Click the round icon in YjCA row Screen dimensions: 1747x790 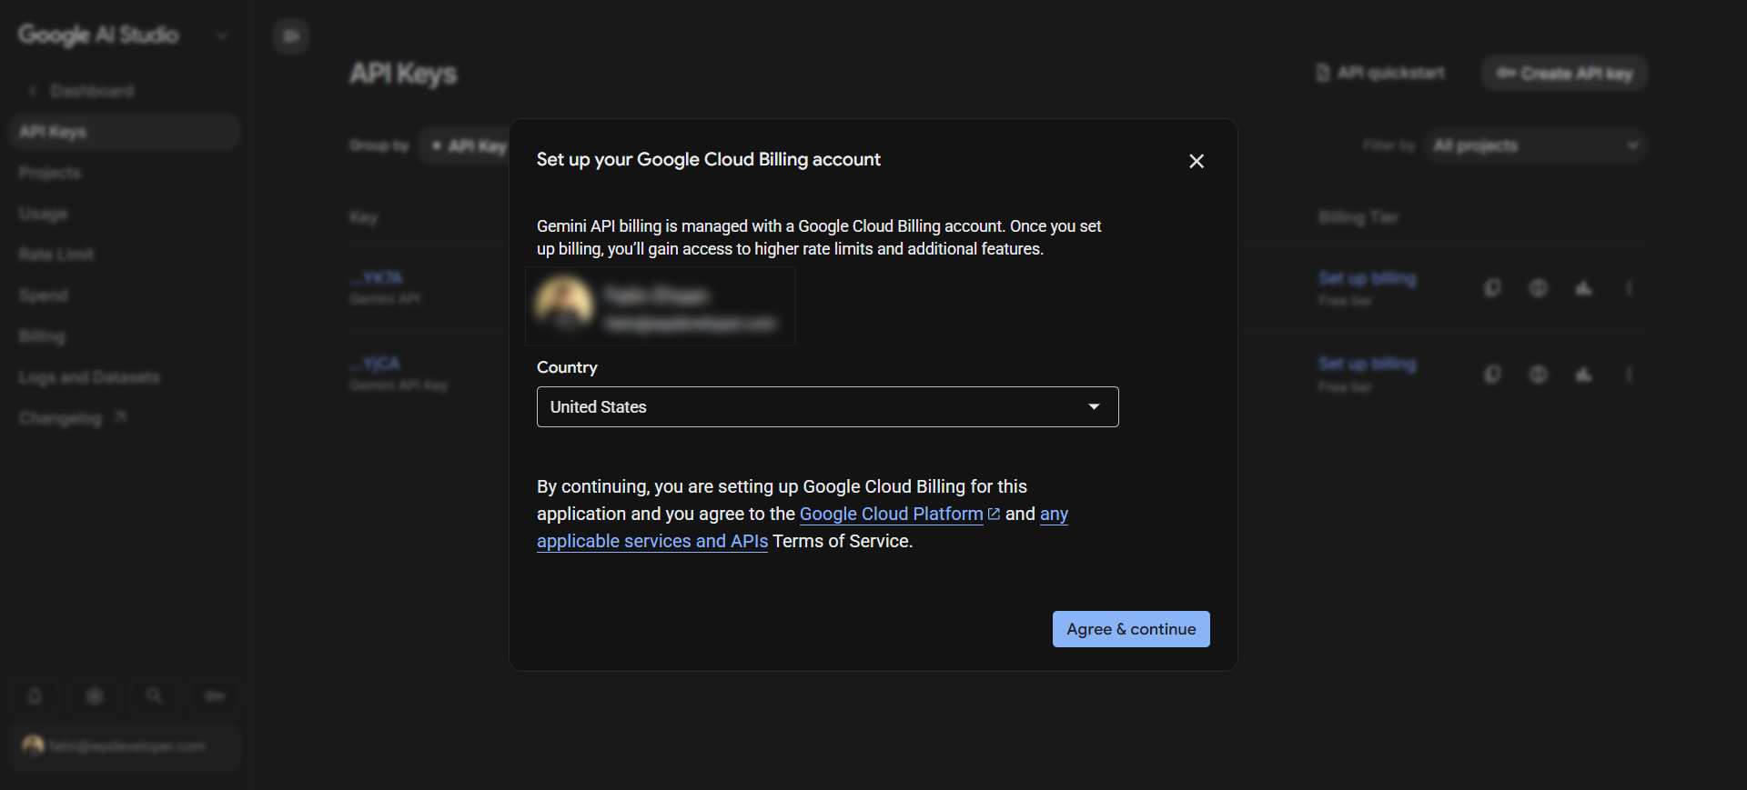tap(1538, 375)
